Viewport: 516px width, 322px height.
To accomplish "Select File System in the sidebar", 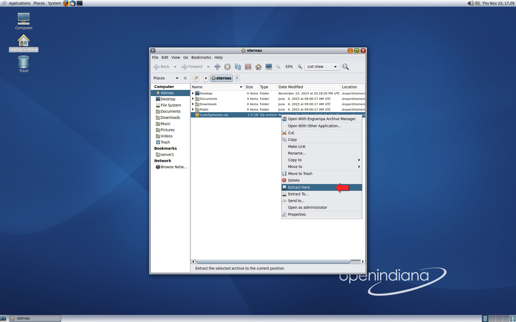I will tap(170, 105).
